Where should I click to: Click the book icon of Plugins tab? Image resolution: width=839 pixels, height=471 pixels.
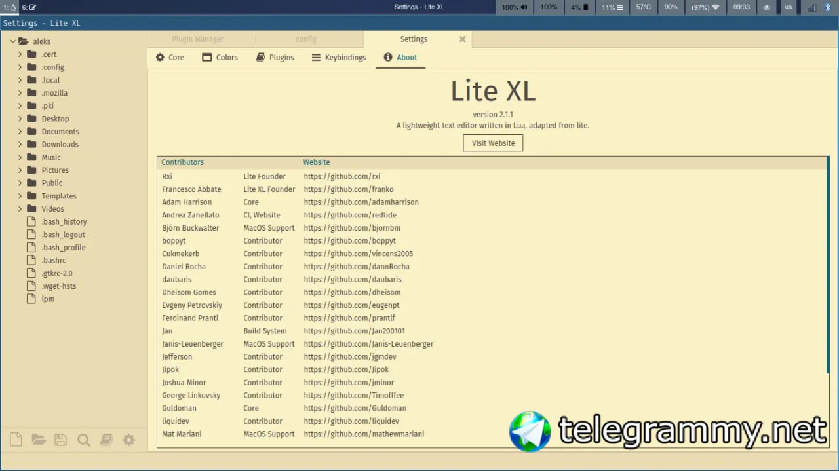tap(260, 57)
